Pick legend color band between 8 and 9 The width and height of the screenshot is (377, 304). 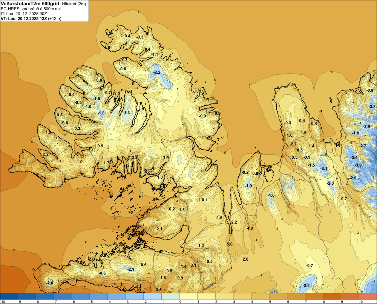click(332, 296)
